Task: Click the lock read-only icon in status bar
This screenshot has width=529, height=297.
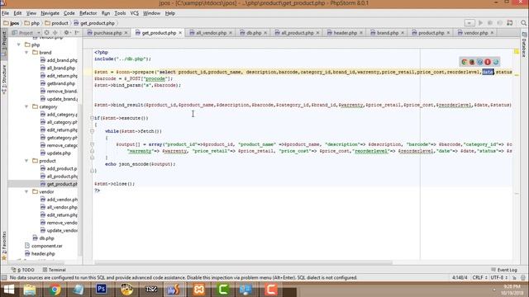Action: click(x=514, y=277)
